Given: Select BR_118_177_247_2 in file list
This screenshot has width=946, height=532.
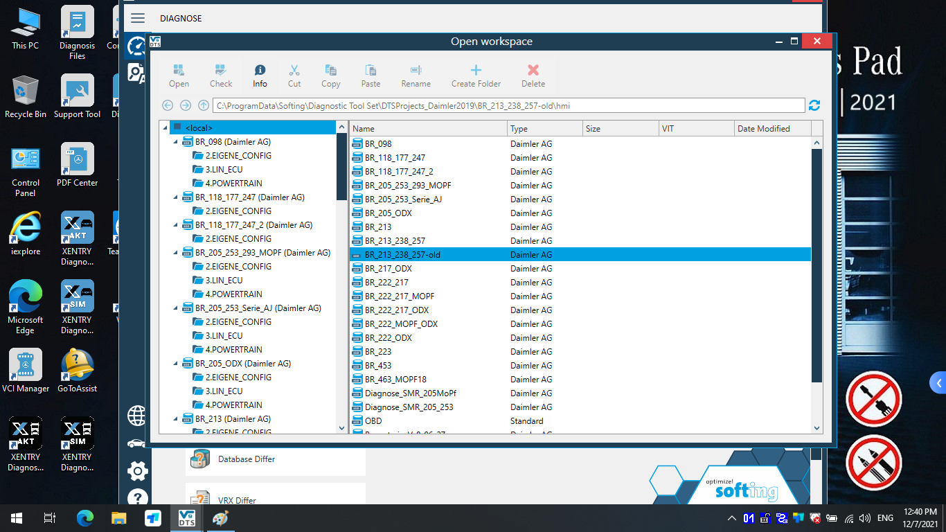Looking at the screenshot, I should click(x=580, y=172).
